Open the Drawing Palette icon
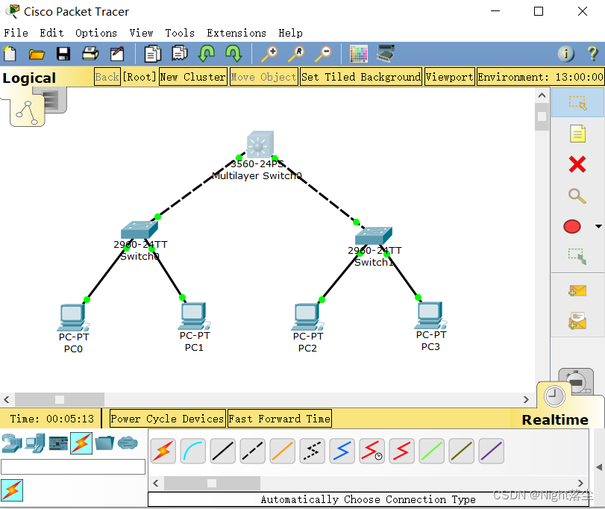This screenshot has width=605, height=509. 358,54
